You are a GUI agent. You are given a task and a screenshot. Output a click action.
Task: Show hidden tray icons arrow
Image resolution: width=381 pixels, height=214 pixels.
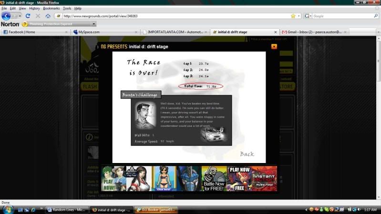click(306, 210)
